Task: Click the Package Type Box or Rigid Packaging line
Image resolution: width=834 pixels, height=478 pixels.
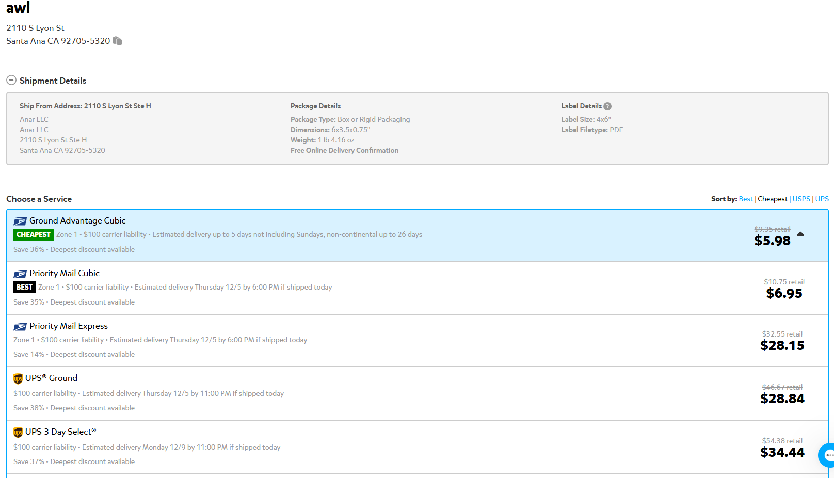Action: click(350, 119)
